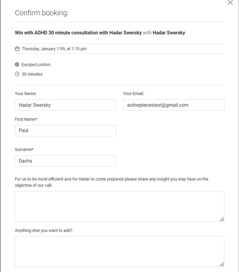Click the "Your Email:" label
The height and width of the screenshot is (272, 239).
[x=133, y=94]
